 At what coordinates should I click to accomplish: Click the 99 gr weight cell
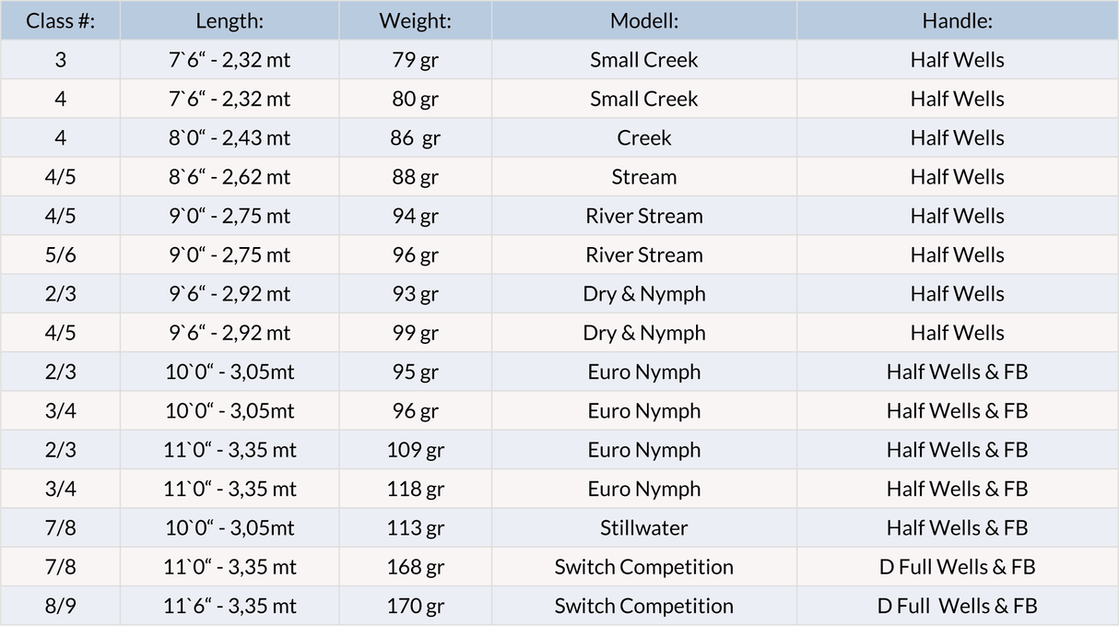415,333
